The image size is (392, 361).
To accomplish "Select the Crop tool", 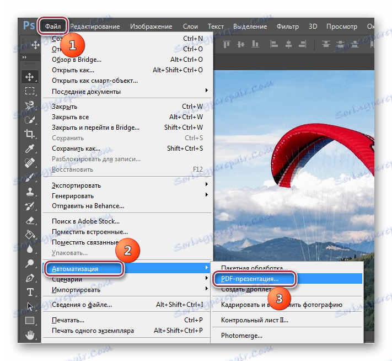I will pyautogui.click(x=30, y=134).
